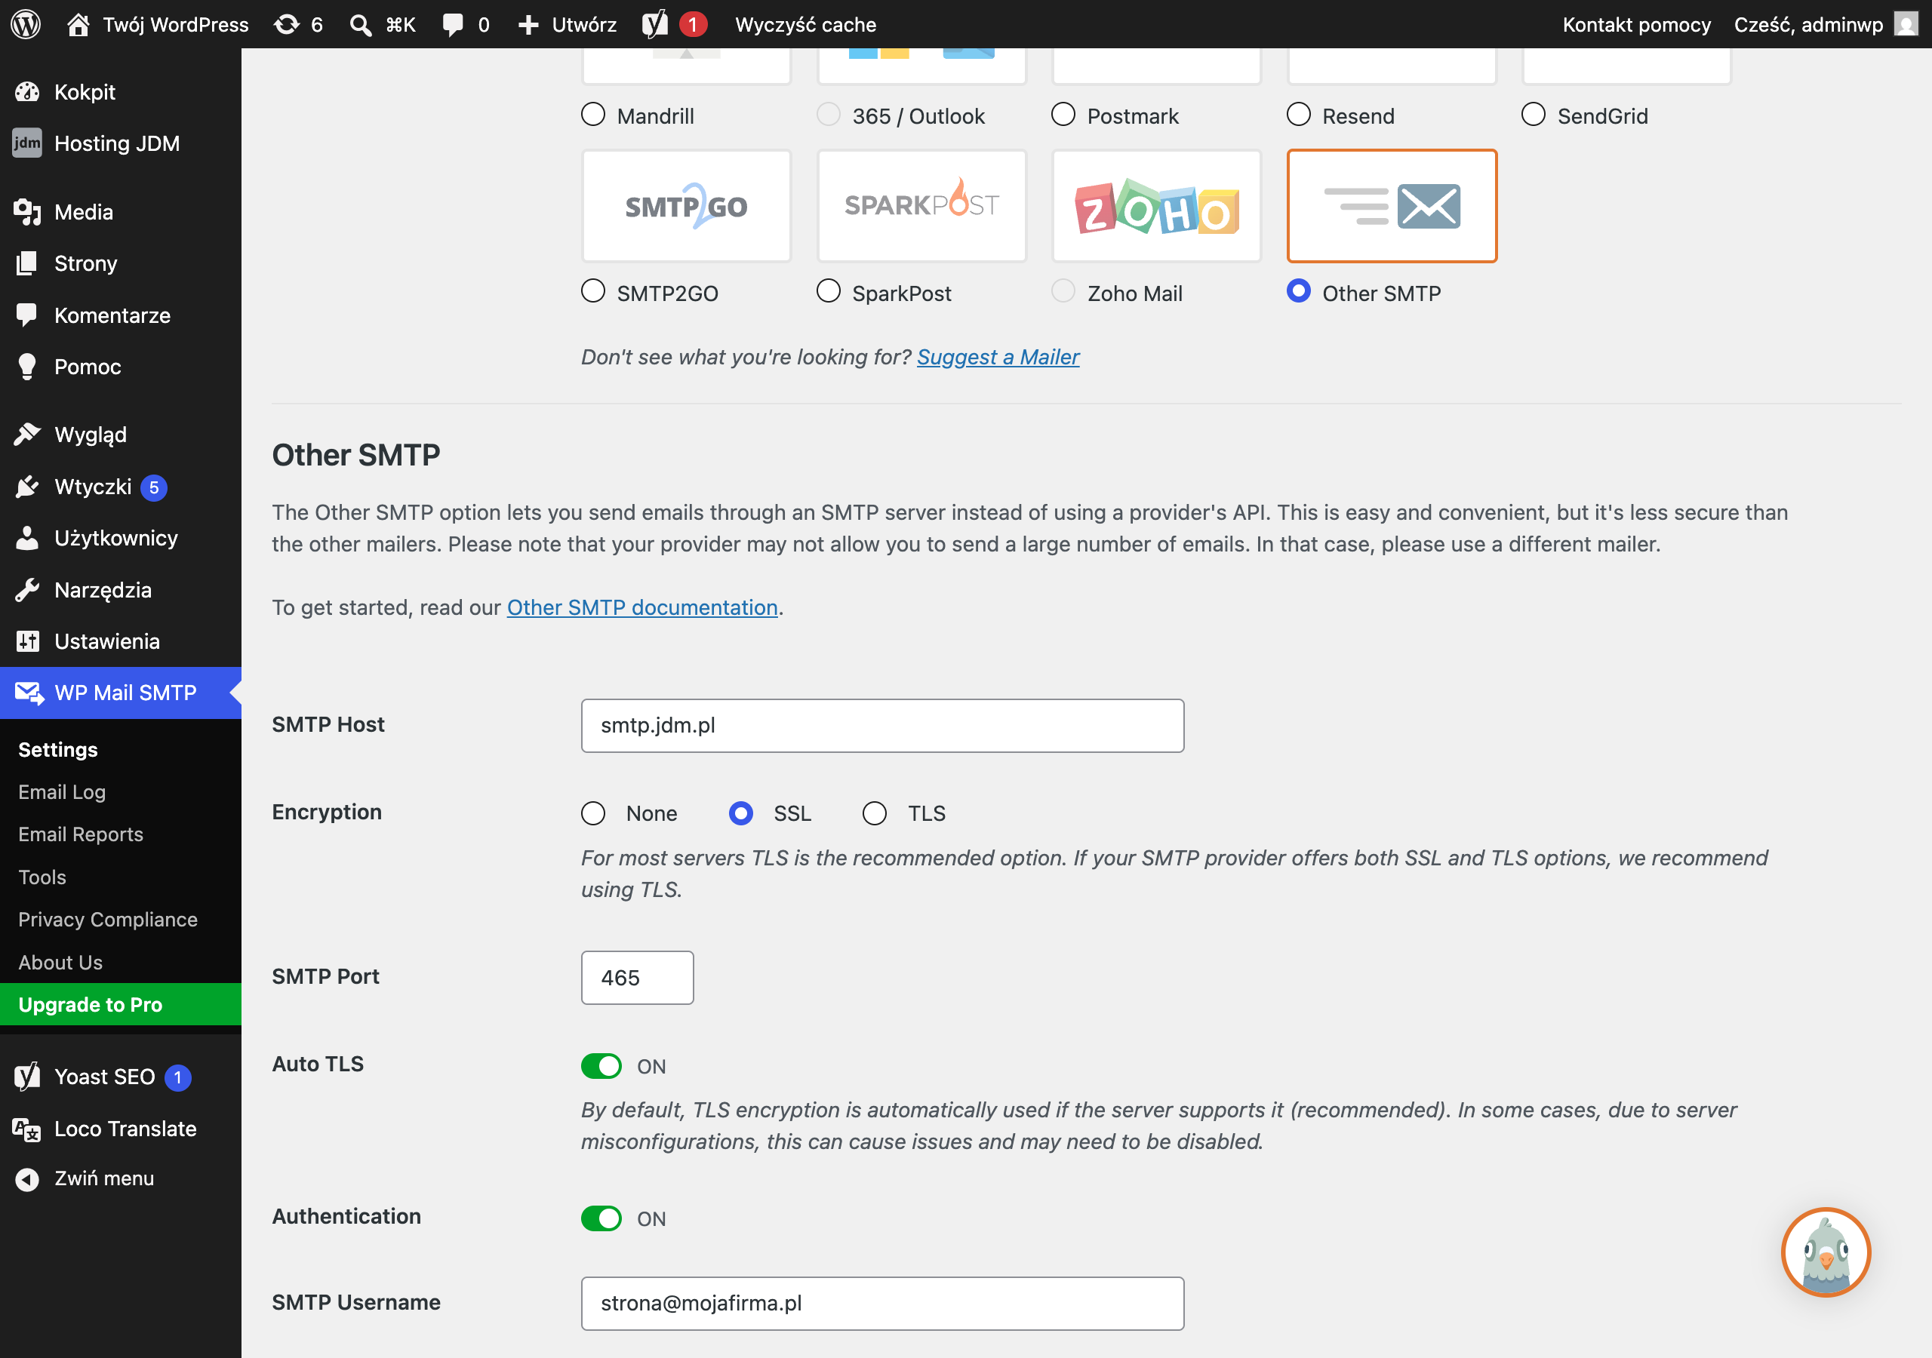Click the Zwiń menu collapse arrow icon
Viewport: 1932px width, 1358px height.
[x=27, y=1180]
